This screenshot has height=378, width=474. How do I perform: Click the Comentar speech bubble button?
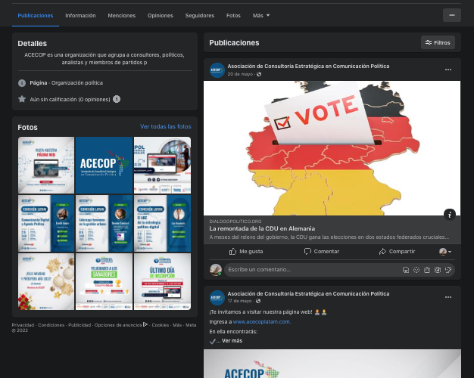click(321, 251)
